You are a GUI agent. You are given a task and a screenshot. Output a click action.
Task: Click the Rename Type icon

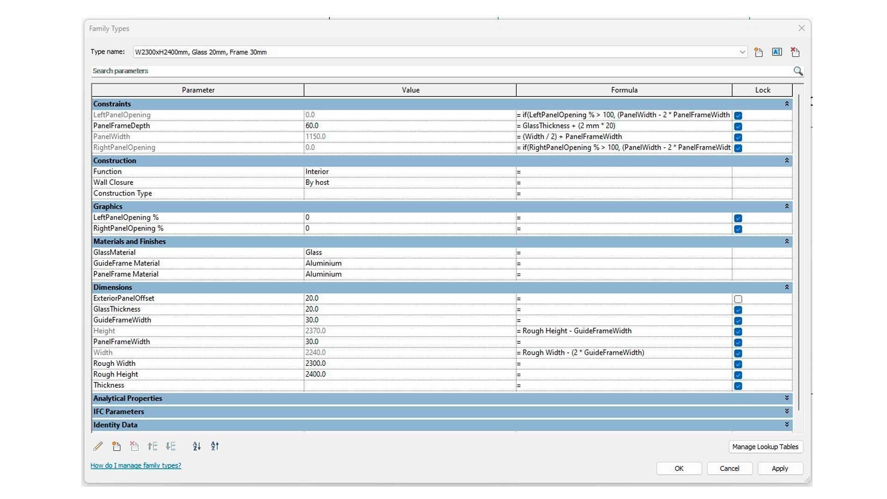coord(777,52)
